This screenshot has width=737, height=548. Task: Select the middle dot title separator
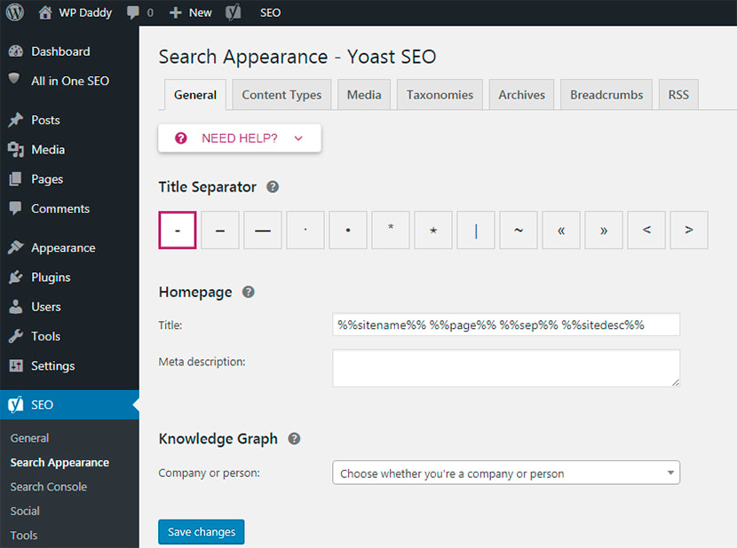[305, 230]
